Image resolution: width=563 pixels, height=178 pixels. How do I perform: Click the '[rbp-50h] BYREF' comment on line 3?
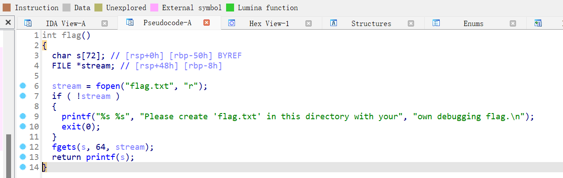point(206,56)
